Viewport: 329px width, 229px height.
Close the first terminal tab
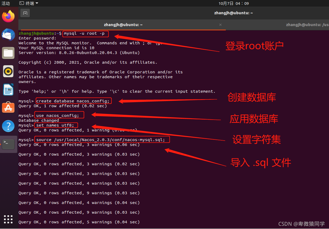[x=220, y=25]
